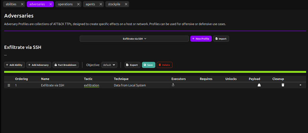Save the adversary profile

(148, 65)
